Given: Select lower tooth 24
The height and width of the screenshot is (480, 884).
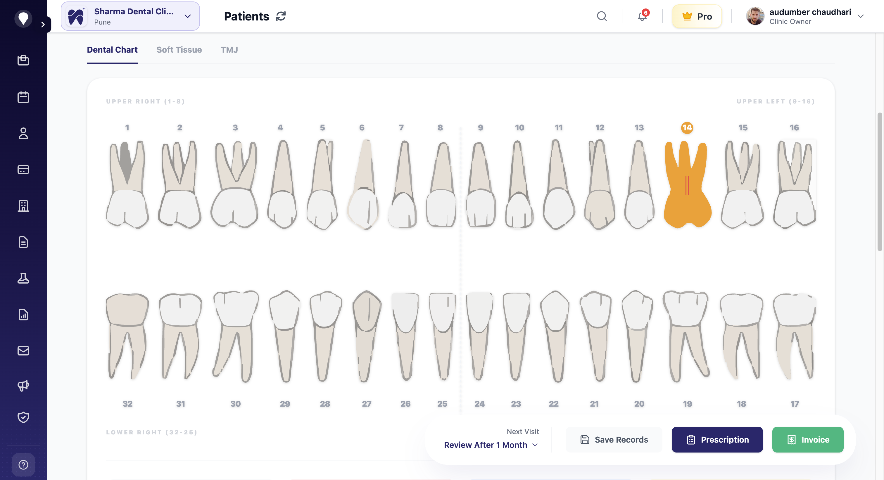Looking at the screenshot, I should (x=479, y=336).
